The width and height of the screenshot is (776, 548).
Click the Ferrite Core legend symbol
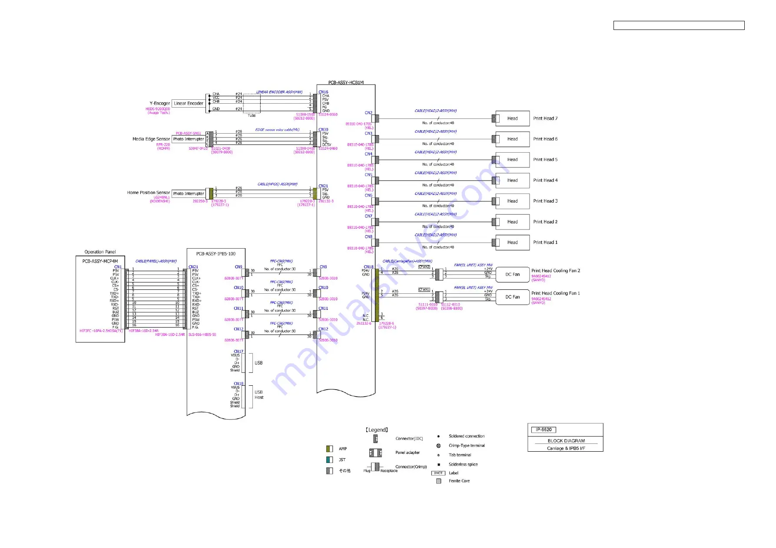pos(438,481)
